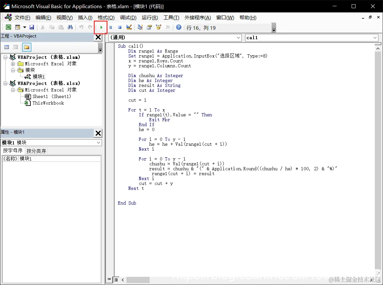The height and width of the screenshot is (285, 383).
Task: Open the Object Browser toolbar icon
Action: click(158, 27)
